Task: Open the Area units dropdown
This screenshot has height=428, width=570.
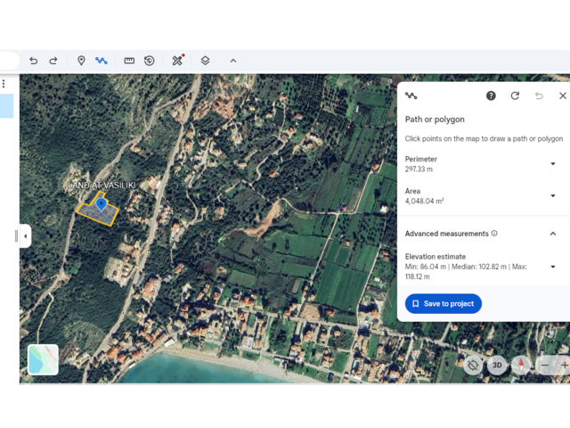Action: (x=552, y=196)
